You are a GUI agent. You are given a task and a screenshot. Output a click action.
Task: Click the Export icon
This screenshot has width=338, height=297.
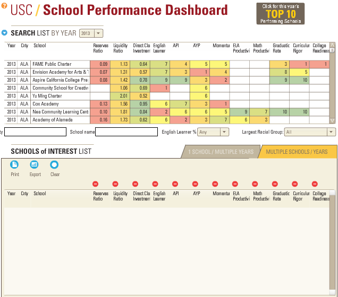click(35, 165)
